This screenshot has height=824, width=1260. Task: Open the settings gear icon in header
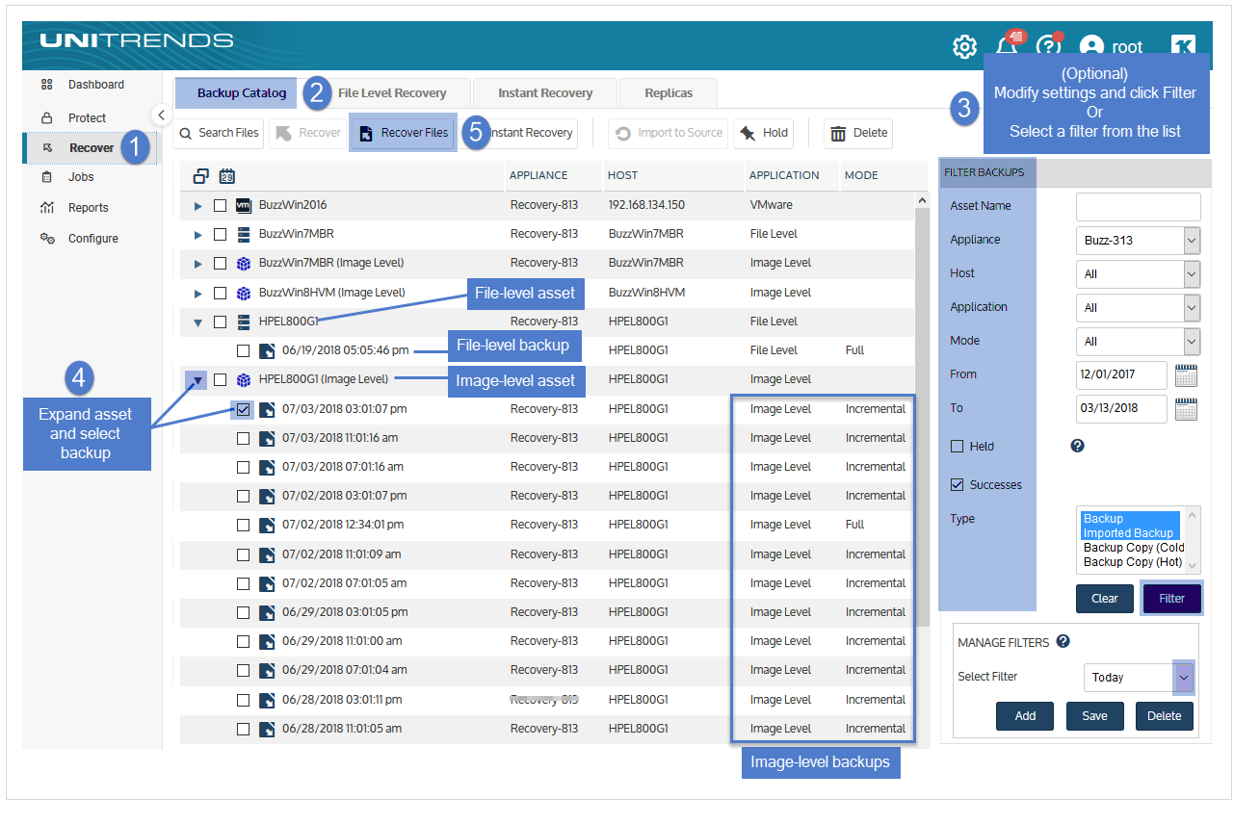pos(964,46)
